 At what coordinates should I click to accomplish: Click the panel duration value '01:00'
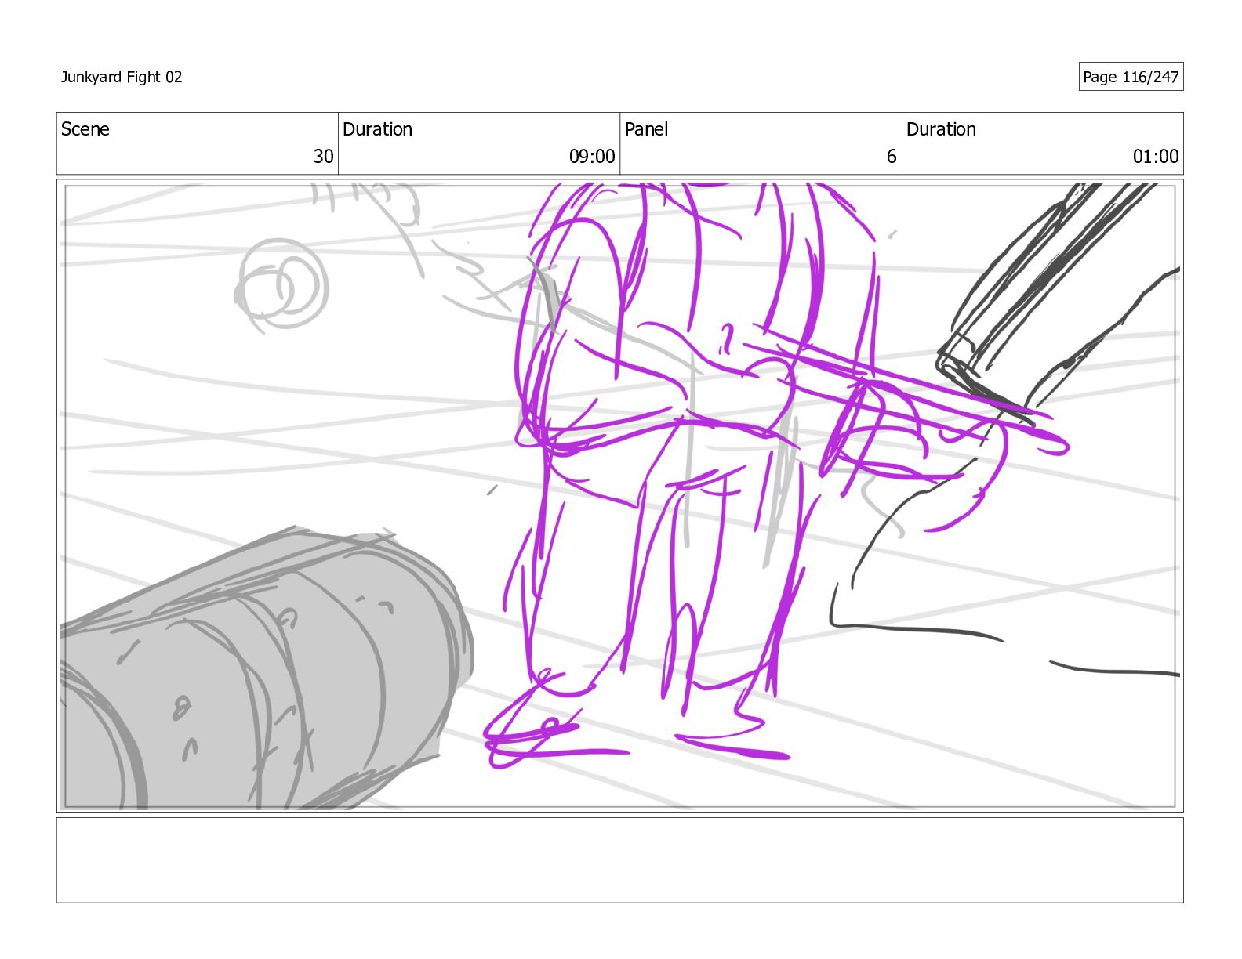pyautogui.click(x=1156, y=157)
